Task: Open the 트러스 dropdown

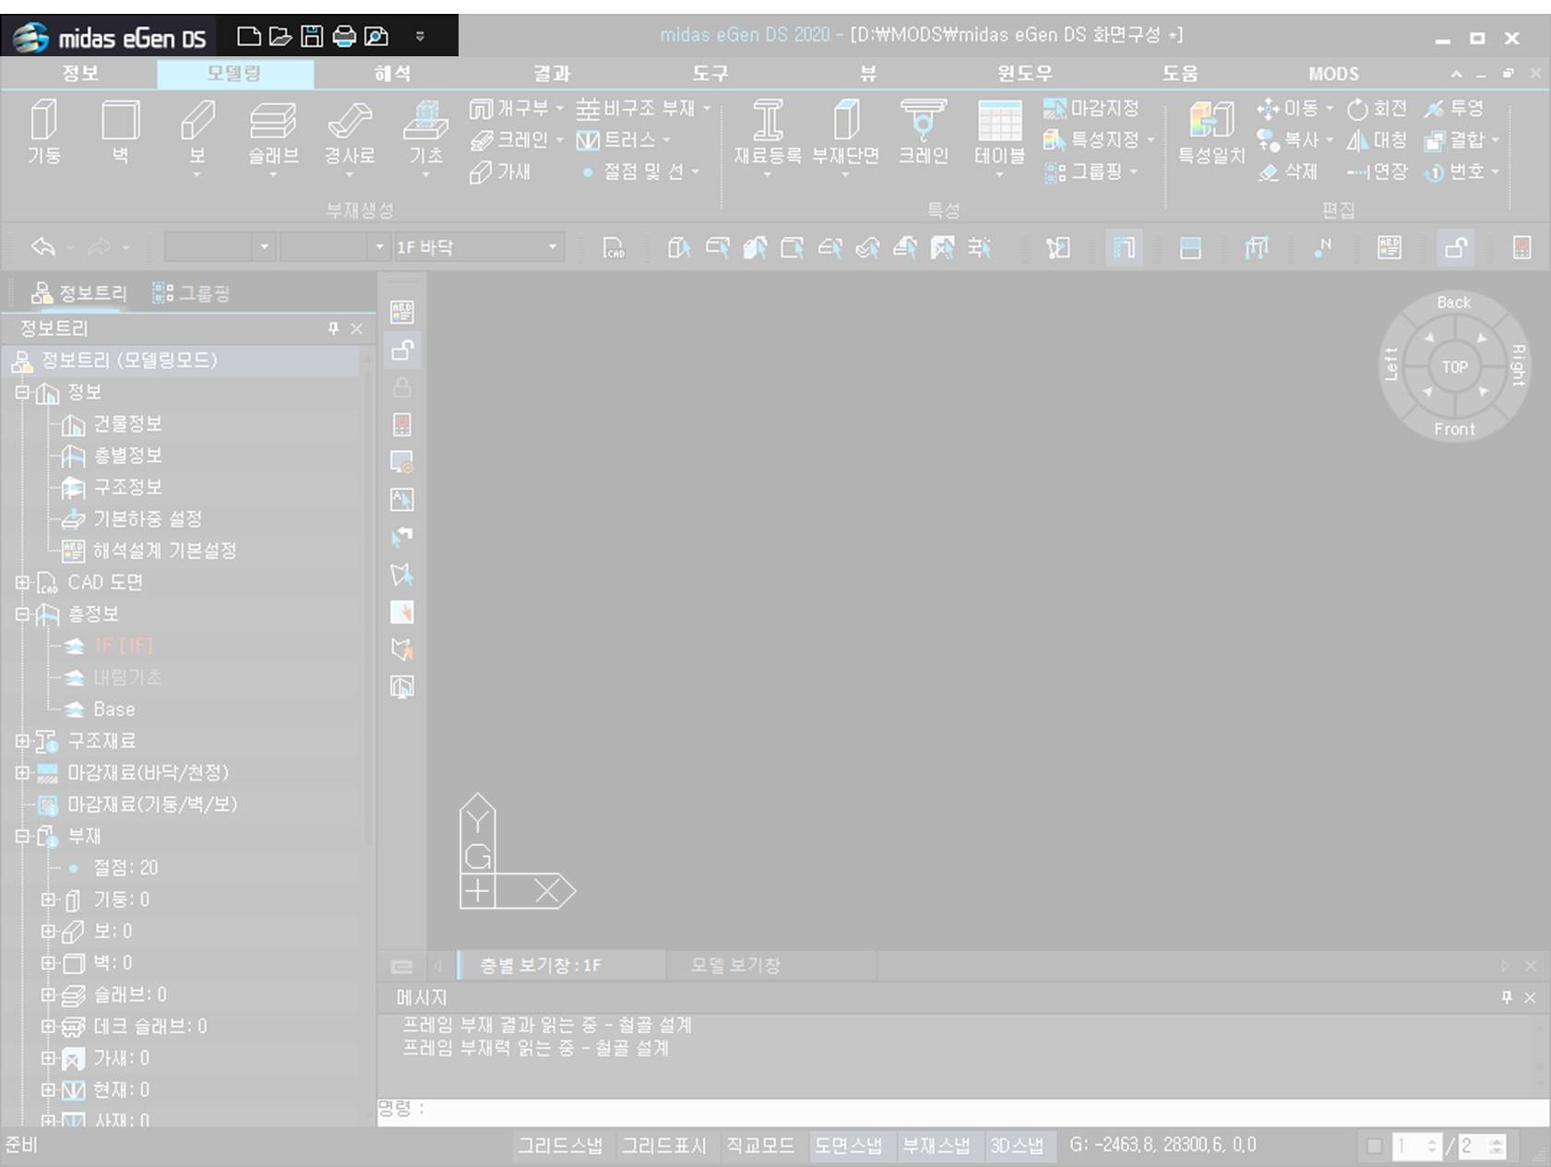Action: [x=667, y=140]
